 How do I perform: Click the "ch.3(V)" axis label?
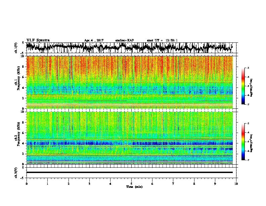[16, 173]
